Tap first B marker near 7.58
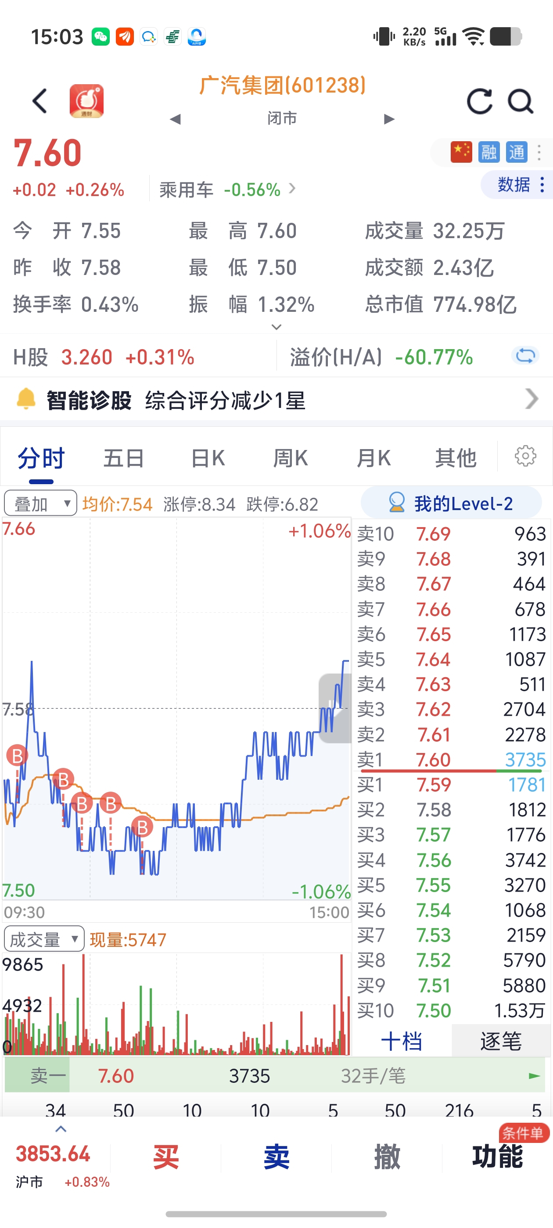The image size is (553, 1228). (x=18, y=756)
